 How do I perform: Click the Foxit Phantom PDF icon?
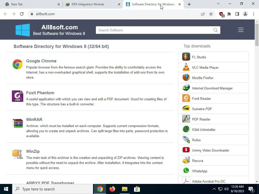[x=17, y=96]
